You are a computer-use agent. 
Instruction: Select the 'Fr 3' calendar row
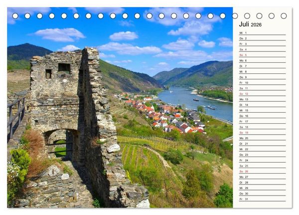[x=263, y=44]
